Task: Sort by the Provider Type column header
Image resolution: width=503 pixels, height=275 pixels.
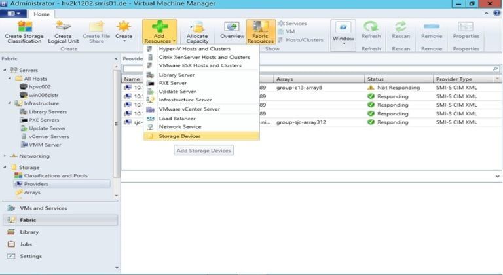Action: point(464,79)
